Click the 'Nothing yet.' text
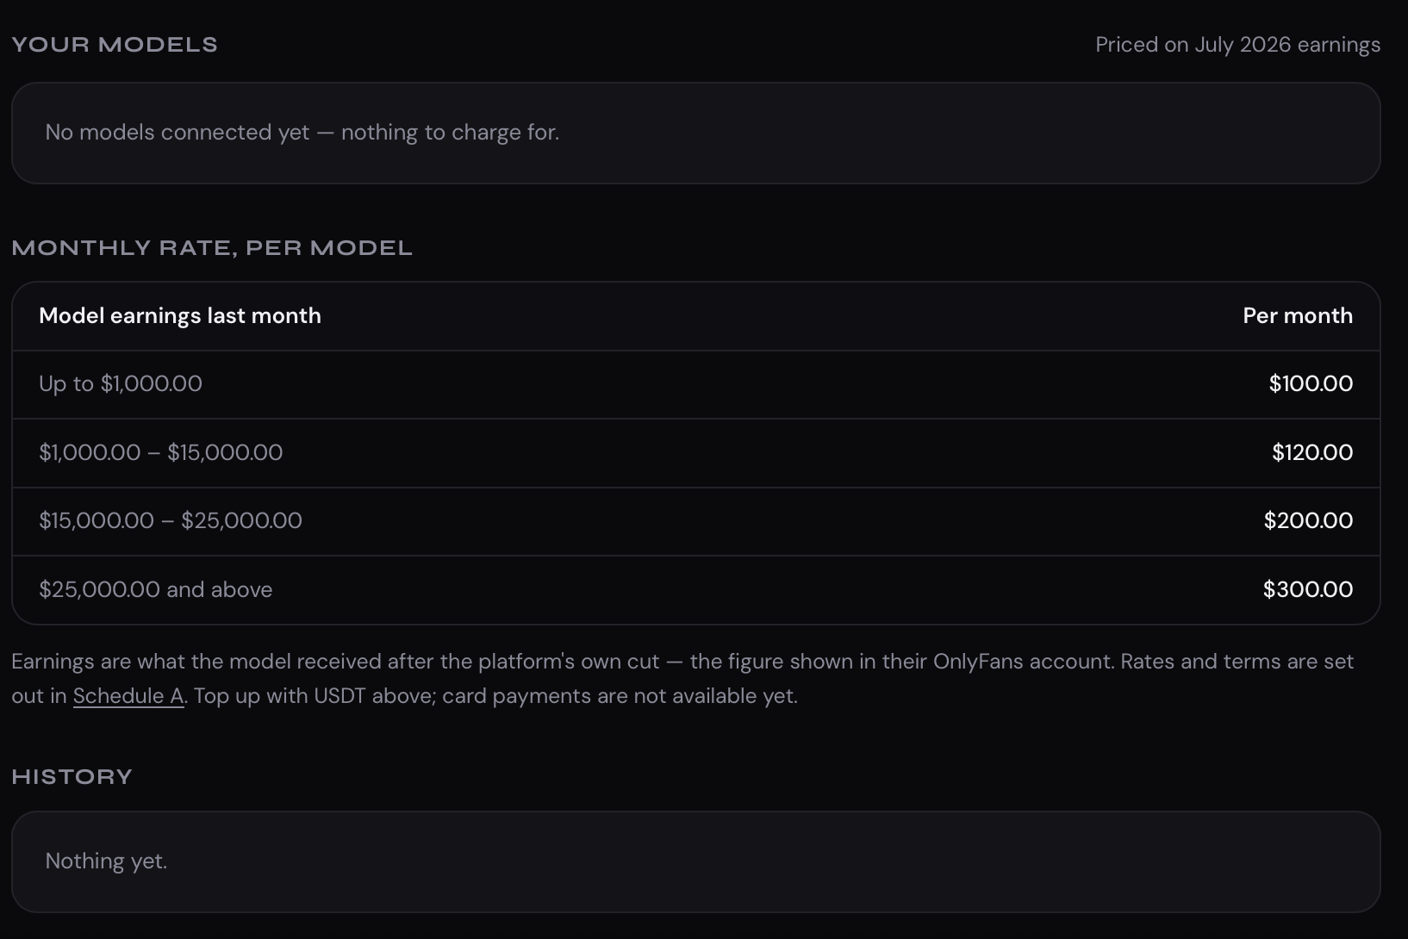Image resolution: width=1408 pixels, height=939 pixels. pyautogui.click(x=106, y=861)
